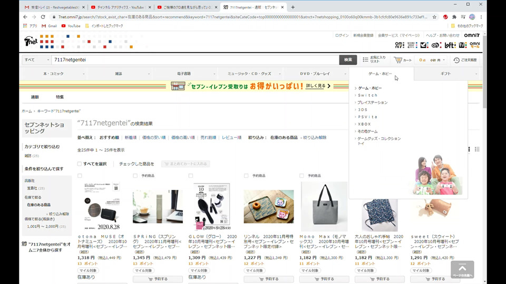Open a new browser tab
This screenshot has width=506, height=284.
click(x=293, y=7)
